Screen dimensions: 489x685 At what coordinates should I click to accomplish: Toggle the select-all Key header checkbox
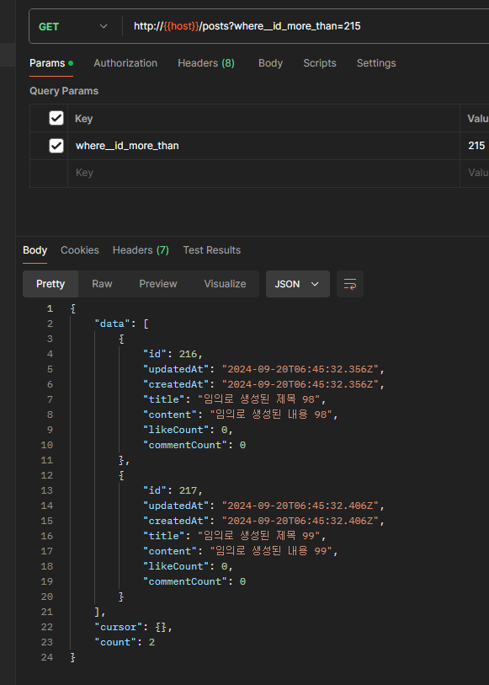click(56, 118)
